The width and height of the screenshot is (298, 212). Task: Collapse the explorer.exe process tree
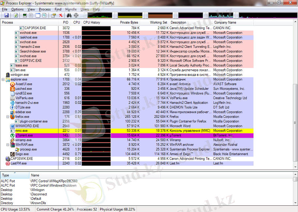(x=3, y=79)
